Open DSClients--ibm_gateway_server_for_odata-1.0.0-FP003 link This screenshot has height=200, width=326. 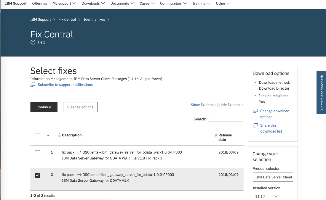[129, 175]
